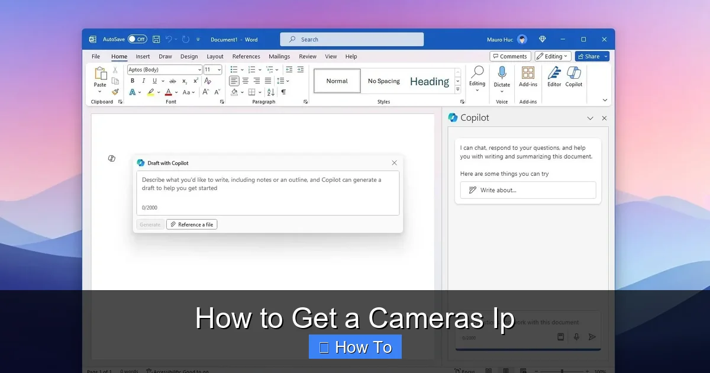Click the Paste clipboard icon

[100, 73]
